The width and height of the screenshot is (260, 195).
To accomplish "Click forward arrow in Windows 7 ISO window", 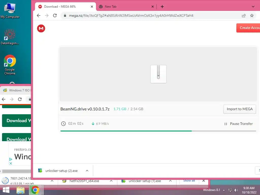I will point(12,99).
